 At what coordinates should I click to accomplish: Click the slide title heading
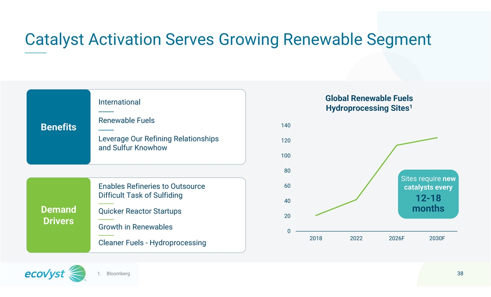click(228, 40)
